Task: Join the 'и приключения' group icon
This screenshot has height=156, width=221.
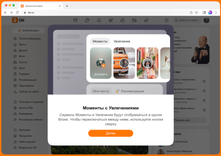Action: click(x=204, y=91)
